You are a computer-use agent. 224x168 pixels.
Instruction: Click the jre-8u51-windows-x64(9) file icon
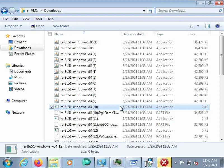pos(56,101)
